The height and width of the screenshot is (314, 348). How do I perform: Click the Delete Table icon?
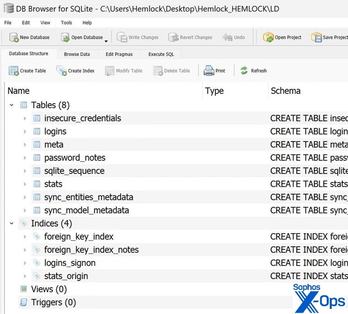pos(158,71)
